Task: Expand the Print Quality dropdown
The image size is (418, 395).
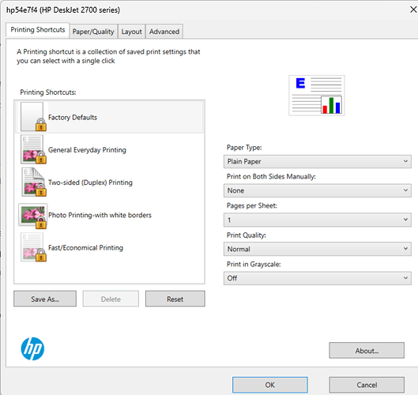Action: pyautogui.click(x=317, y=249)
